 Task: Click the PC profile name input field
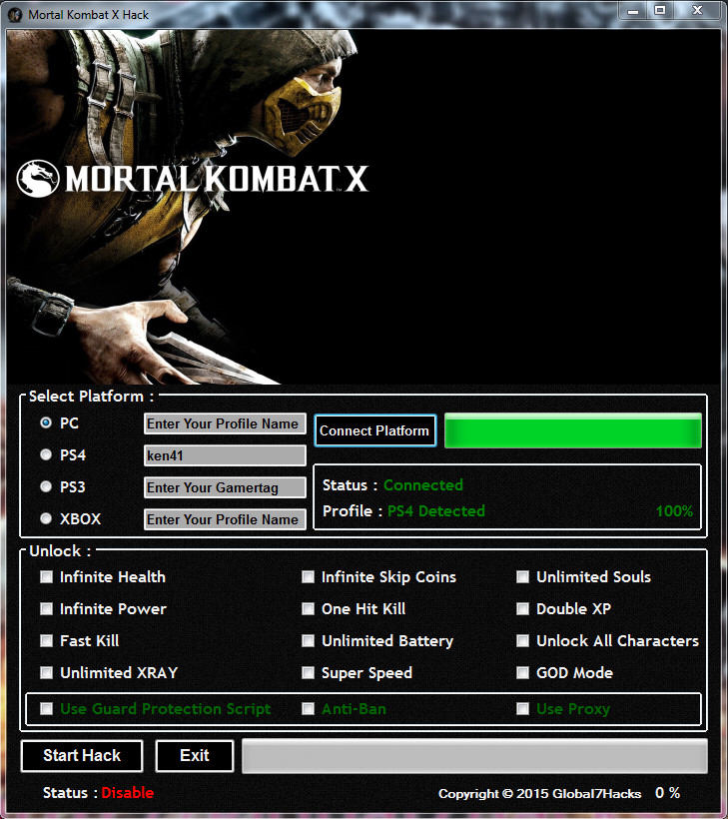225,423
